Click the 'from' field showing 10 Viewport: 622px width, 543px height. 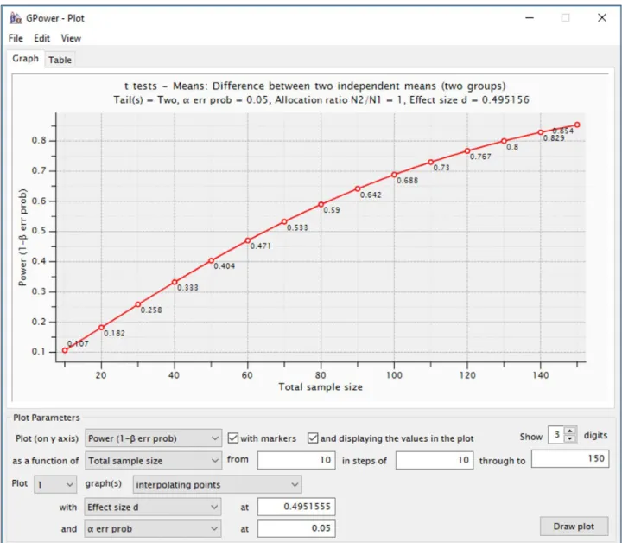[x=296, y=460]
